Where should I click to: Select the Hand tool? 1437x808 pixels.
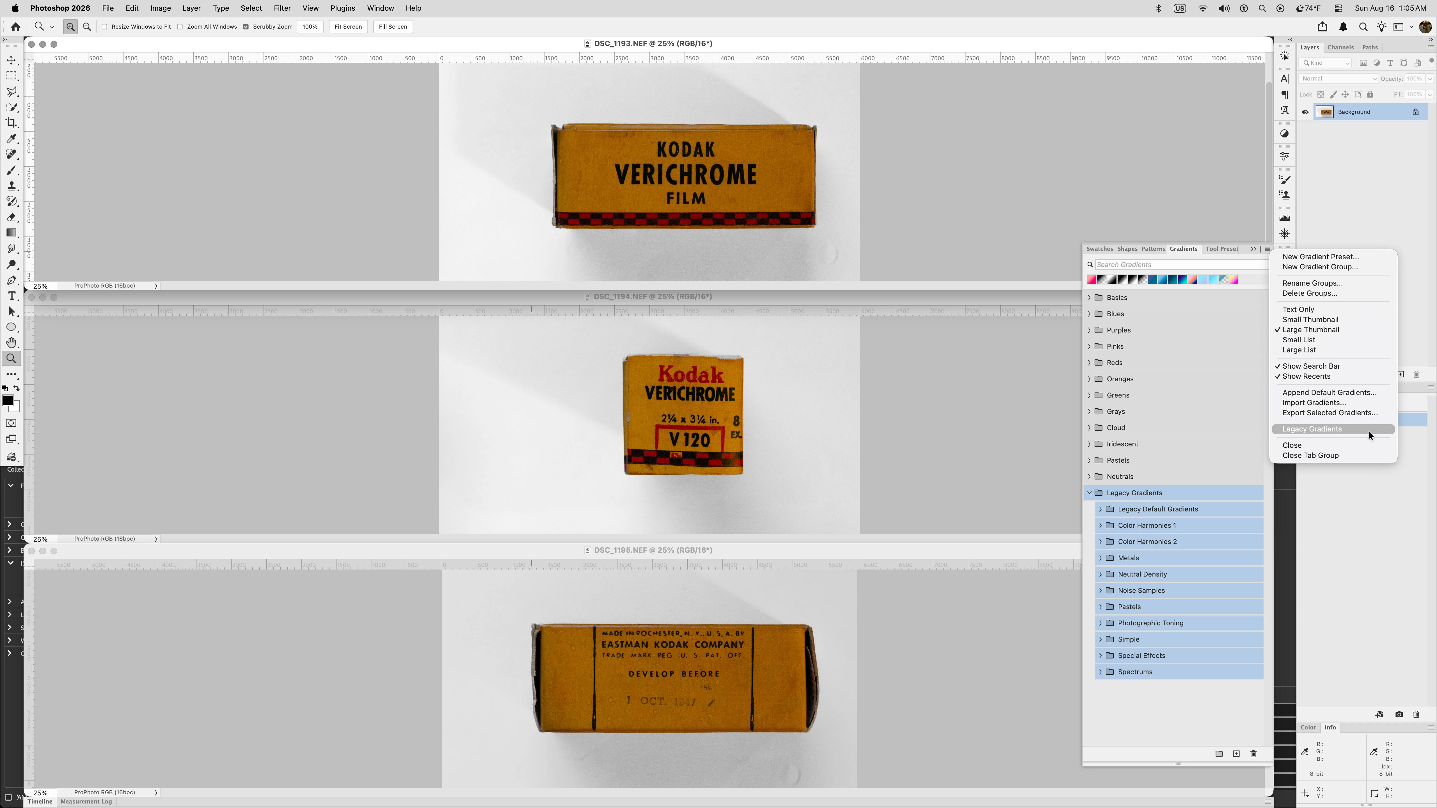click(11, 342)
